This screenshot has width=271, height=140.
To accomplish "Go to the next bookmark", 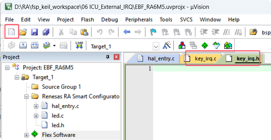I will (176, 32).
